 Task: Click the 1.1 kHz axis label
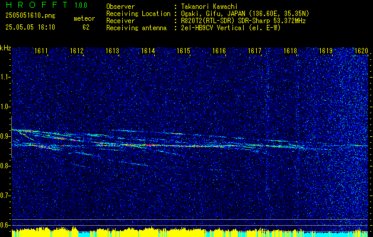pyautogui.click(x=5, y=77)
